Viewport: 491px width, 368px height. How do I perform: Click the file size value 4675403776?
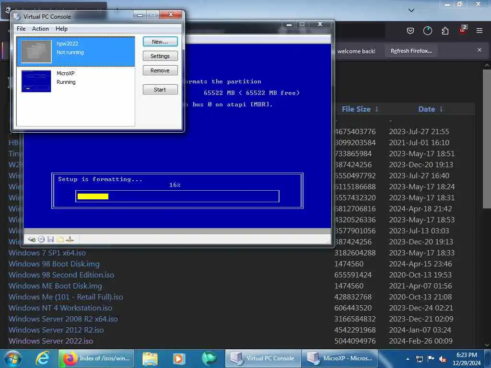[x=355, y=131]
